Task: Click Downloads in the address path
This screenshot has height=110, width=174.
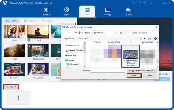Action: 99,33
